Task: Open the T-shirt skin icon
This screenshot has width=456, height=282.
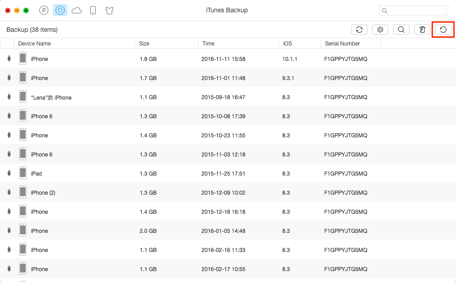Action: coord(109,11)
